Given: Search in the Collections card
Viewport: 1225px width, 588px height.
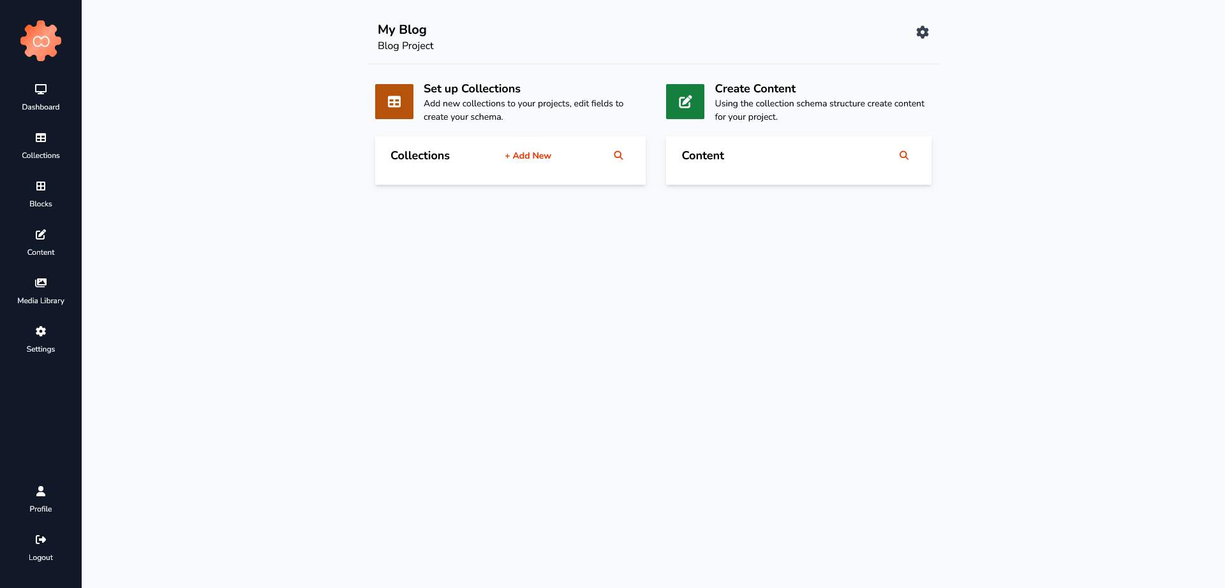Looking at the screenshot, I should 618,155.
